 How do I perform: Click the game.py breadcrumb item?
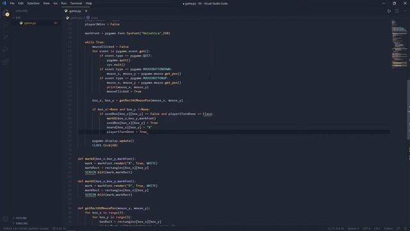click(x=76, y=18)
